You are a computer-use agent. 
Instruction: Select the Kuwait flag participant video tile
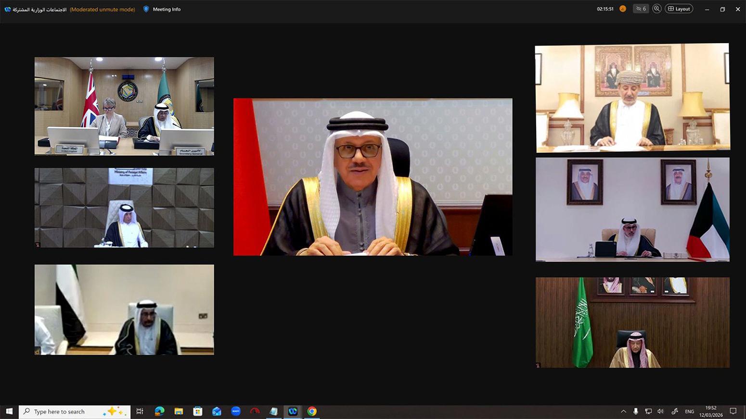(x=632, y=209)
